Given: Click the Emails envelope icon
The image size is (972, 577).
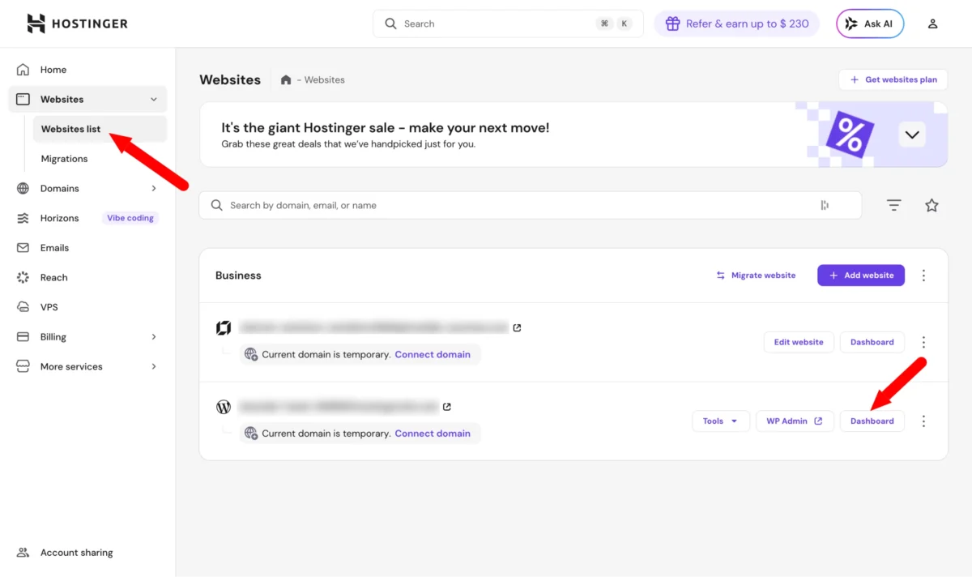Looking at the screenshot, I should click(23, 248).
